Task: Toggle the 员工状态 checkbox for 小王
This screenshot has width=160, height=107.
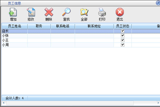Action: [x=123, y=40]
